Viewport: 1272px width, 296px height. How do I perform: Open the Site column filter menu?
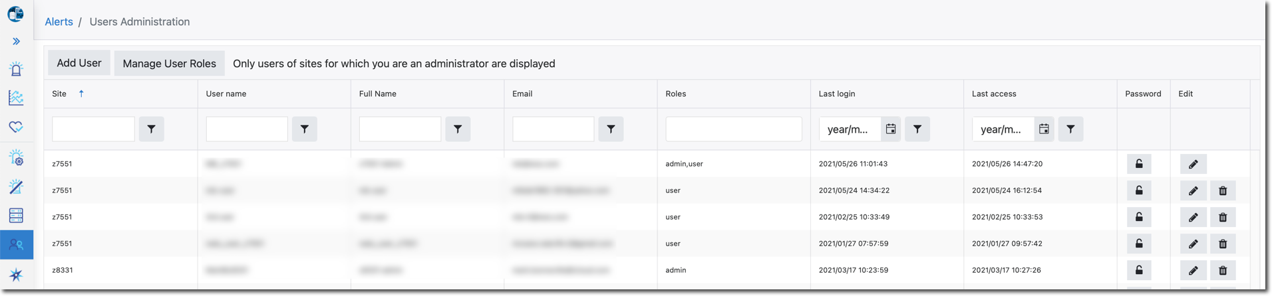pyautogui.click(x=152, y=129)
